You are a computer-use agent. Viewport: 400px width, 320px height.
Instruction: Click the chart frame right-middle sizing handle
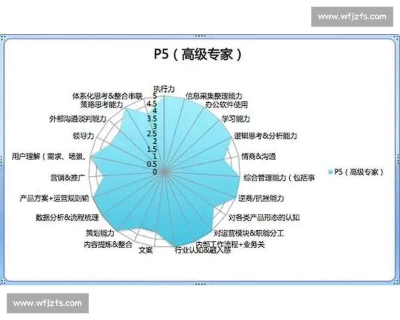pos(398,160)
